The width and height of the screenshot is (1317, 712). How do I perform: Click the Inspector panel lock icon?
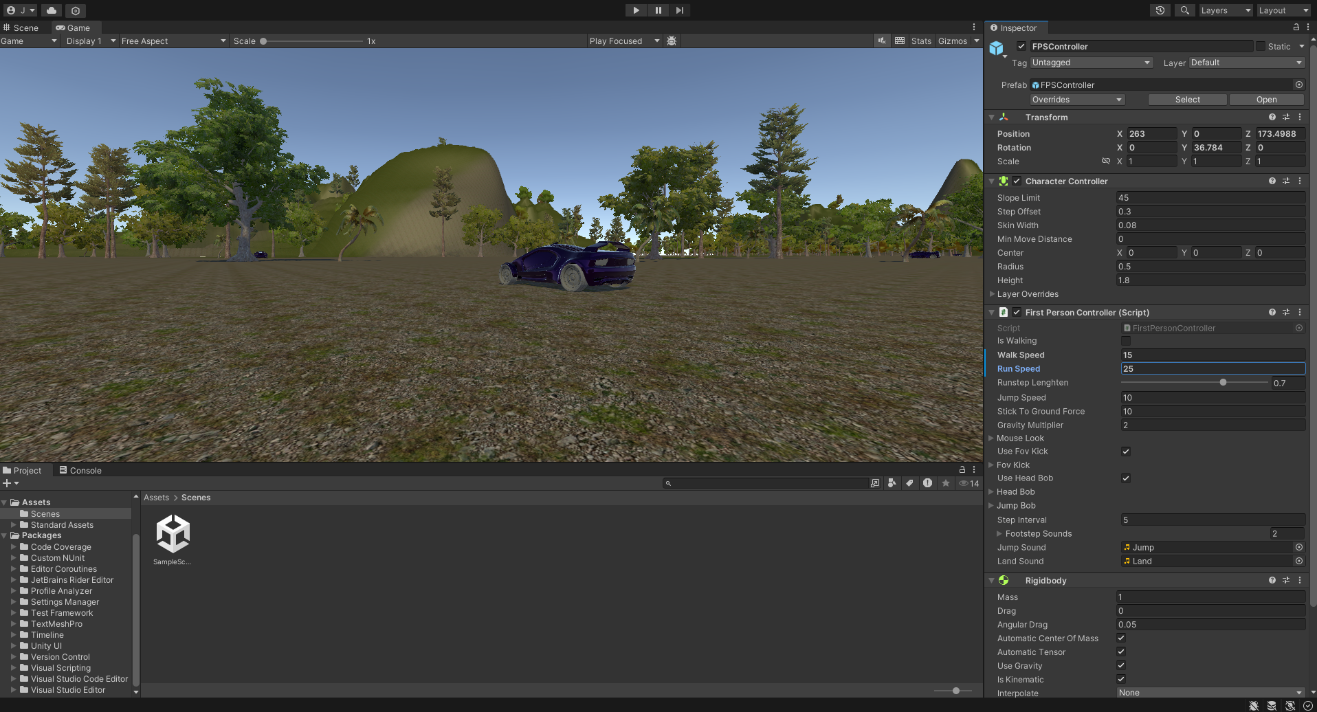[1296, 27]
